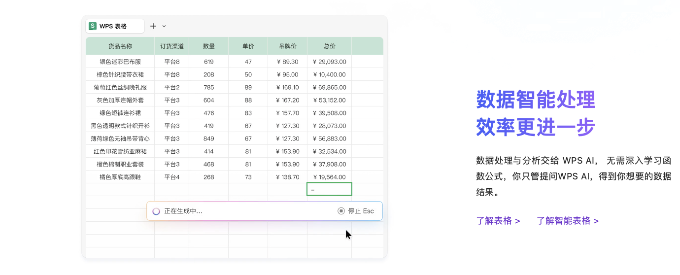Add a new tab with plus icon
This screenshot has height=275, width=680.
coord(153,26)
